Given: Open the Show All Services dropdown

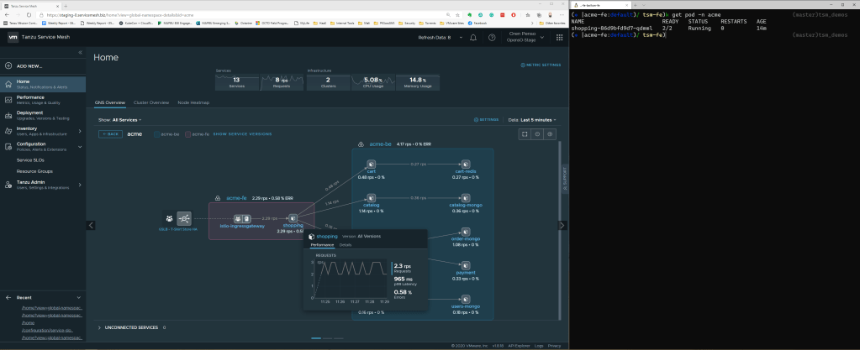Looking at the screenshot, I should click(127, 120).
